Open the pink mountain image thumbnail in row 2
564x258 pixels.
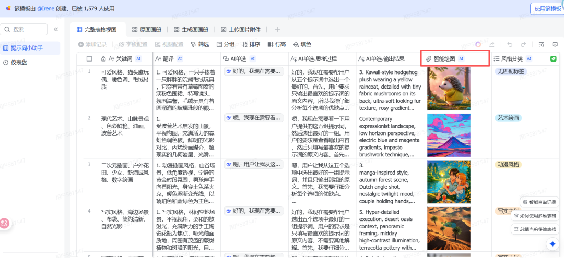[449, 136]
